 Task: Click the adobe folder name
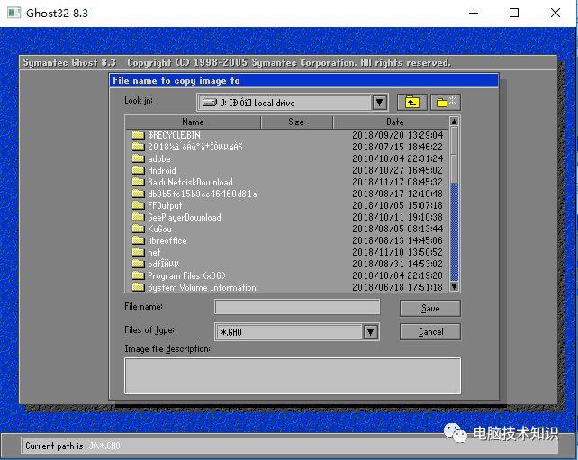point(159,158)
